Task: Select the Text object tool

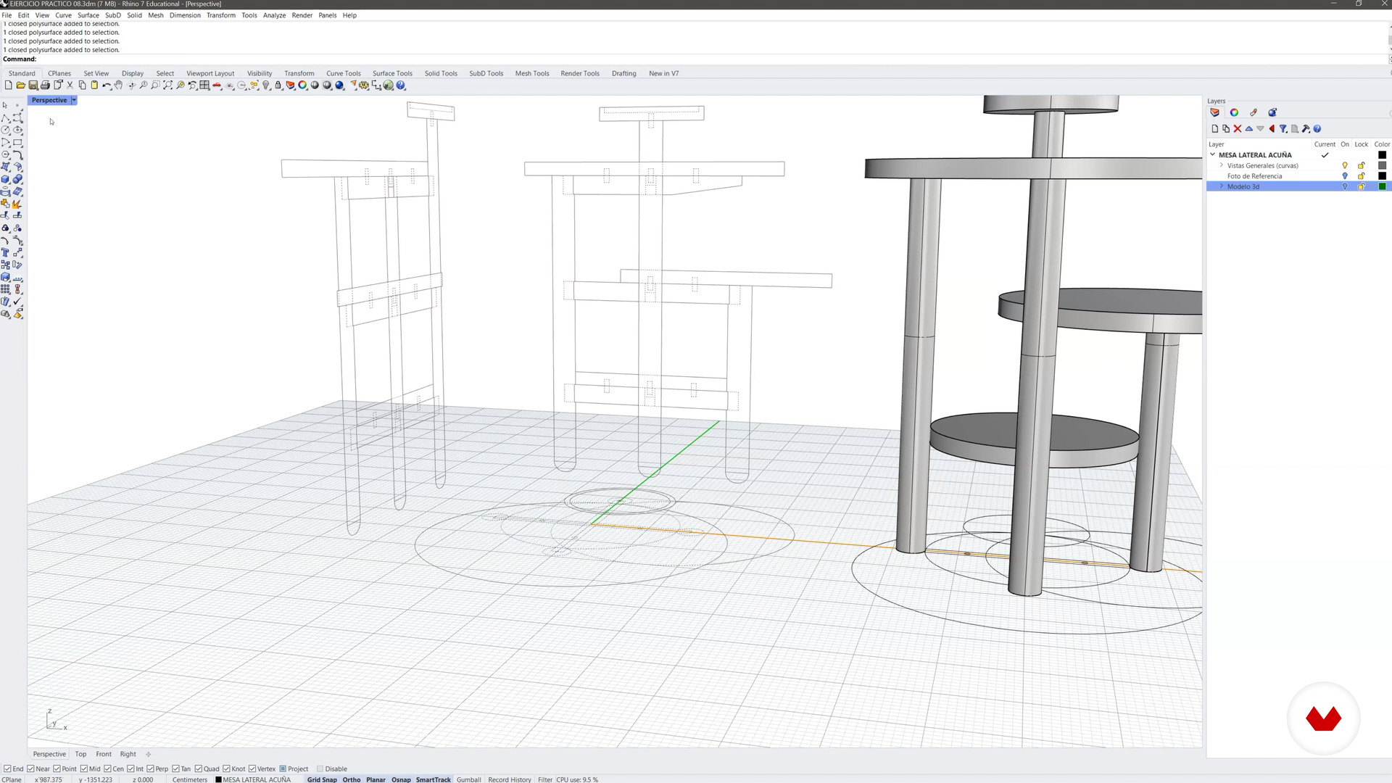Action: click(5, 252)
